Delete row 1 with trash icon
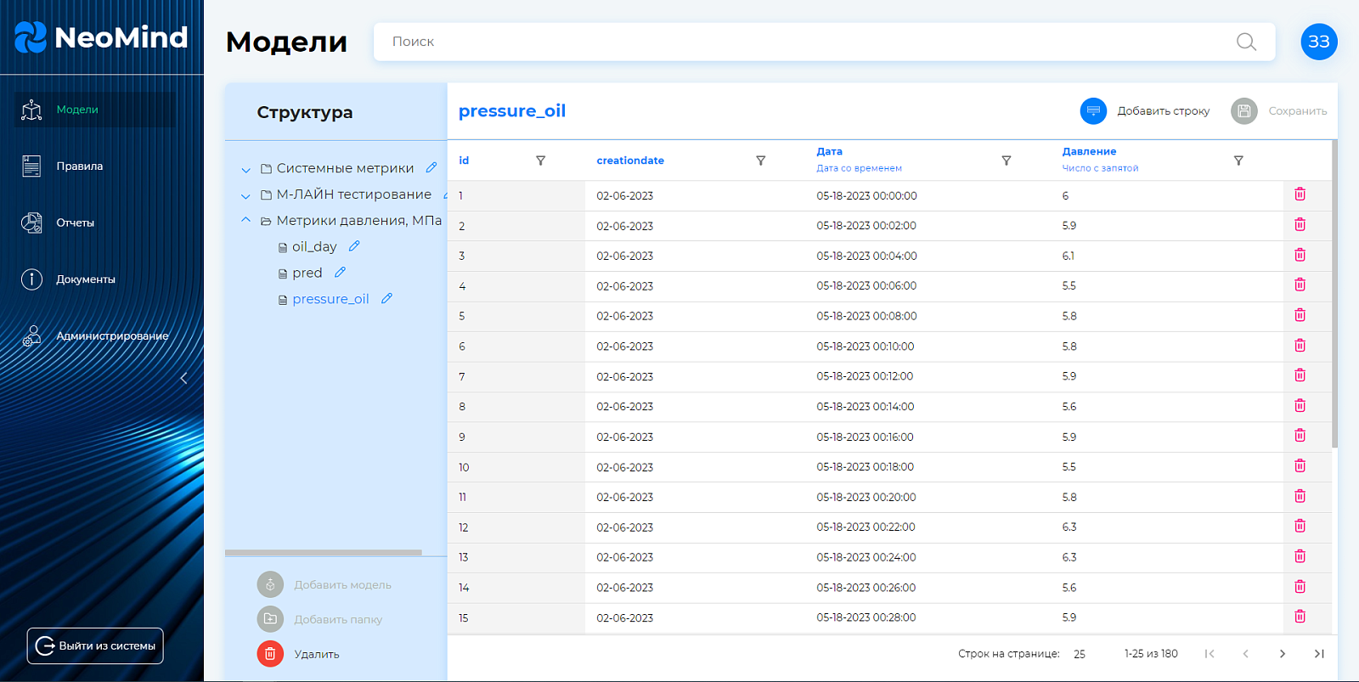1359x682 pixels. tap(1300, 194)
